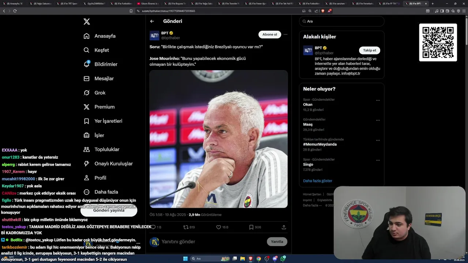The height and width of the screenshot is (263, 468).
Task: Open WhatsApp from the taskbar
Action: [283, 259]
